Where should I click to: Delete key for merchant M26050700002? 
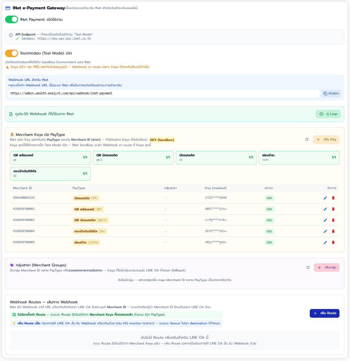point(333,209)
